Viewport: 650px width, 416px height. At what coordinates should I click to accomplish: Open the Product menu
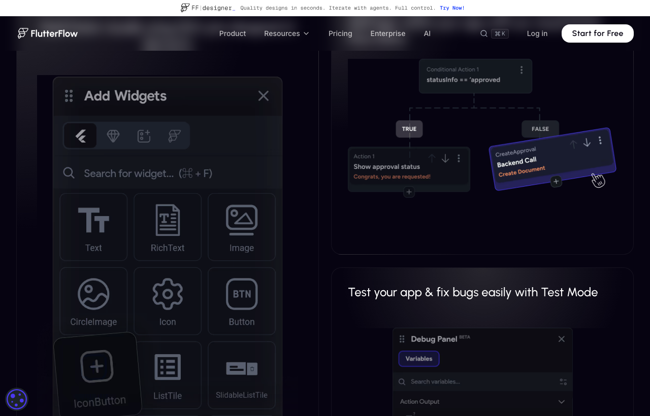coord(233,33)
